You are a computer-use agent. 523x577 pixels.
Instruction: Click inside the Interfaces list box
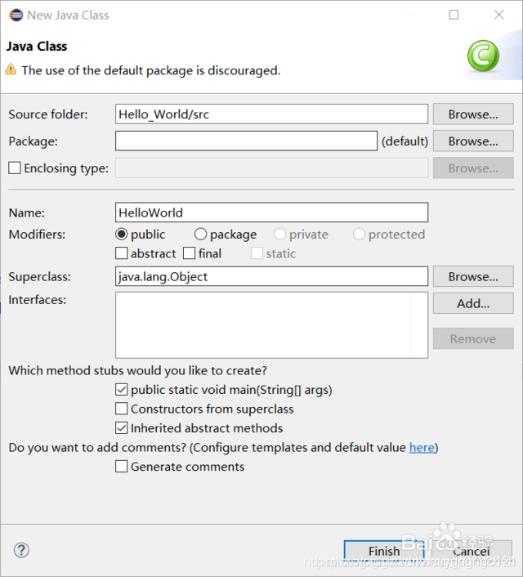click(x=271, y=325)
